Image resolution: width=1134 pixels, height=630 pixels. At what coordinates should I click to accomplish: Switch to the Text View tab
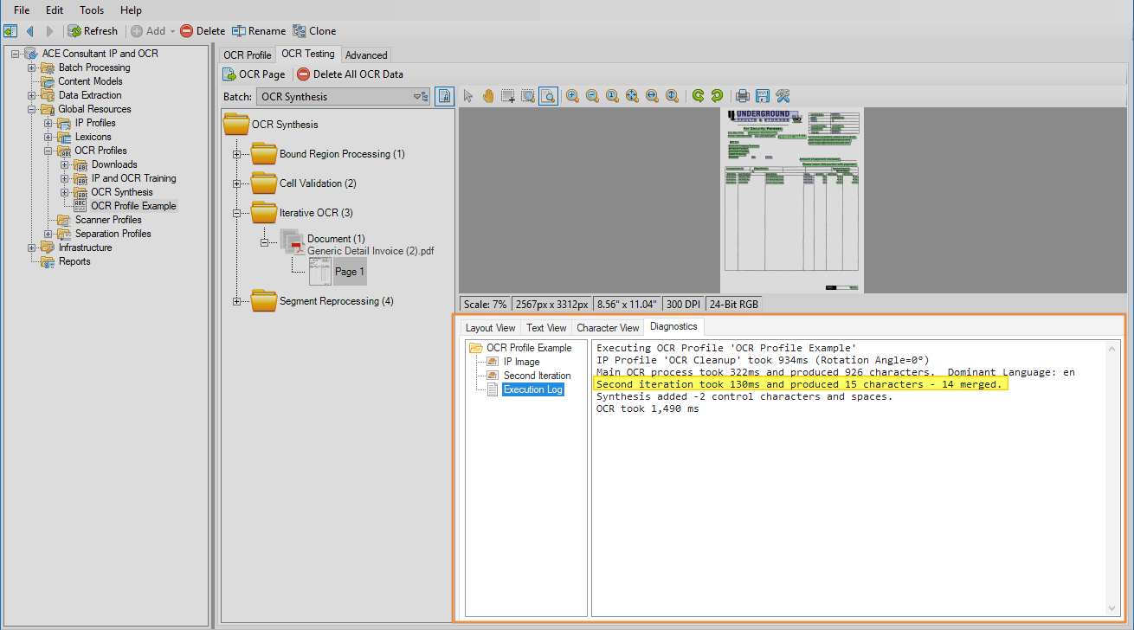(x=546, y=328)
